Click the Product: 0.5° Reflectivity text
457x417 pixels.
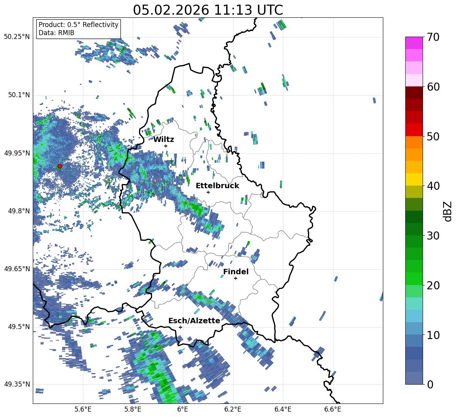[78, 25]
